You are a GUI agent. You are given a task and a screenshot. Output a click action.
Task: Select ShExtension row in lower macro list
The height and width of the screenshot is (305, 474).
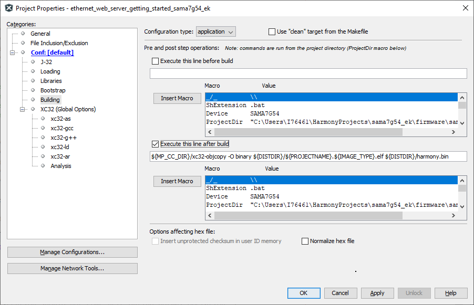click(x=331, y=188)
